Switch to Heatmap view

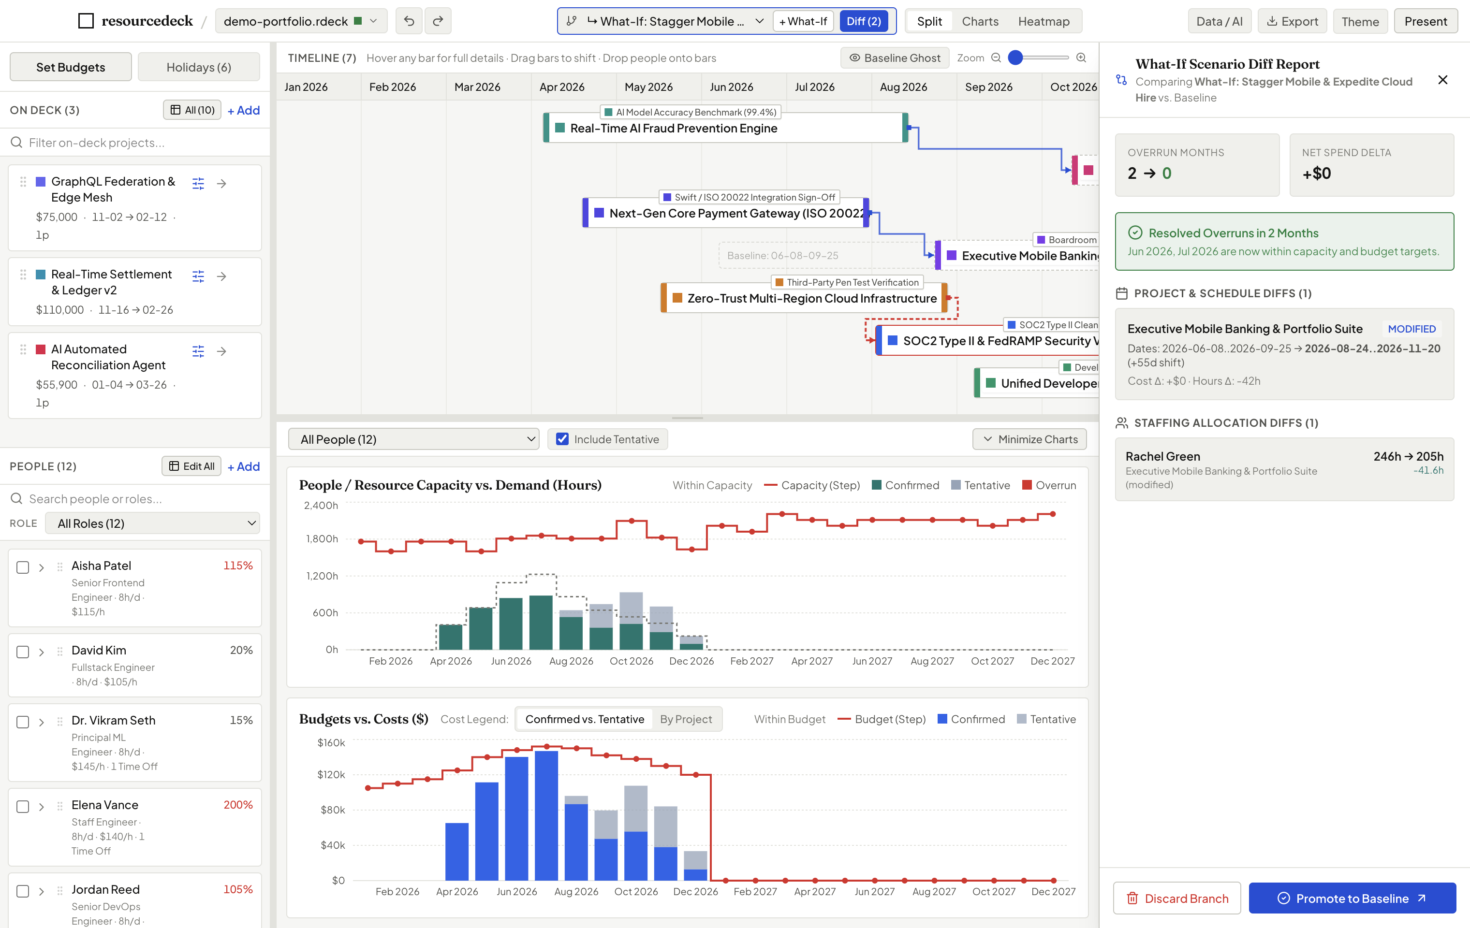click(1044, 21)
